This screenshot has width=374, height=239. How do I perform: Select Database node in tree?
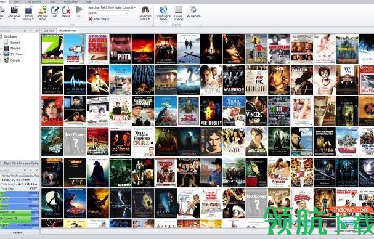(10, 36)
